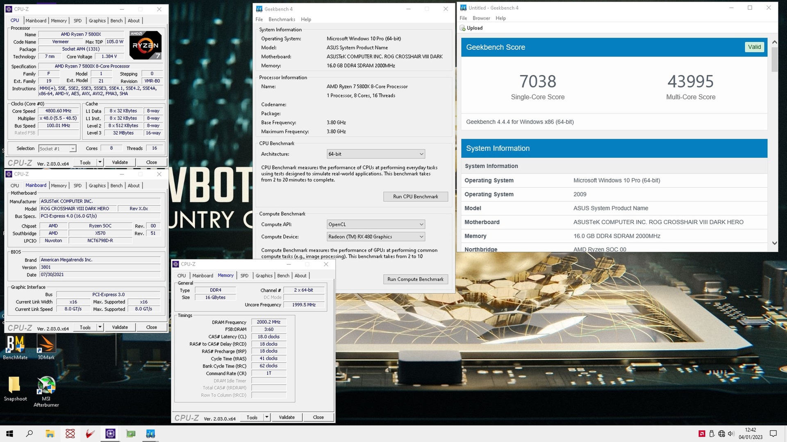
Task: Click the scrollbar down arrow in Geekbench results
Action: (x=774, y=243)
